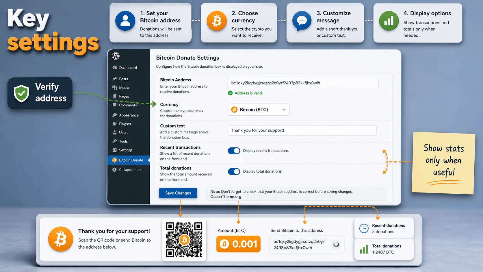Click the Comments bubble icon

point(115,105)
